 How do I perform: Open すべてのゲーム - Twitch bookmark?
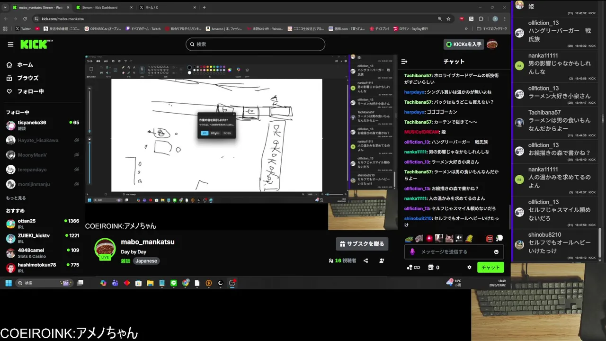143,29
